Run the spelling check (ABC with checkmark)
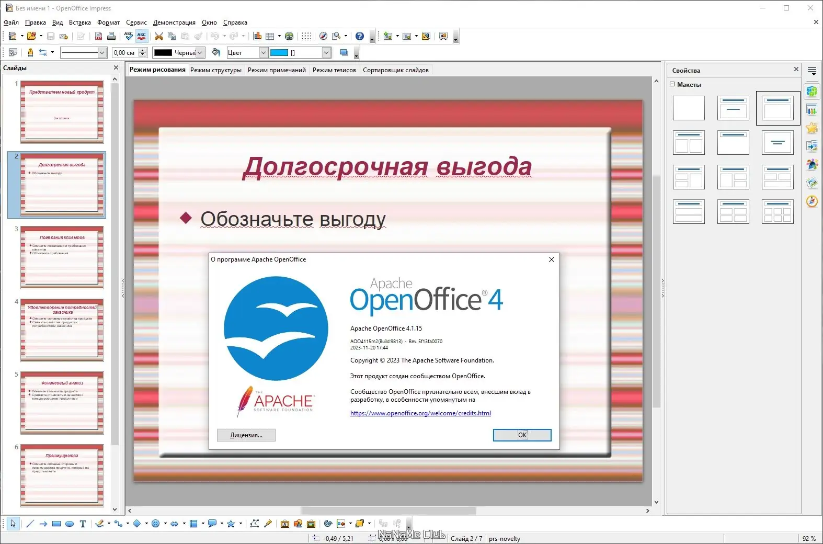Screen dimensions: 823x544 (129, 36)
